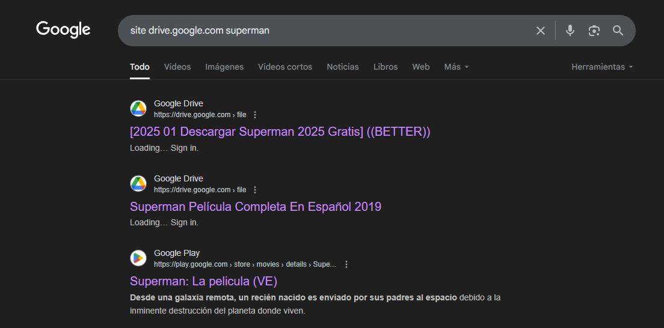Click the Google logo
The image size is (664, 328).
point(63,29)
